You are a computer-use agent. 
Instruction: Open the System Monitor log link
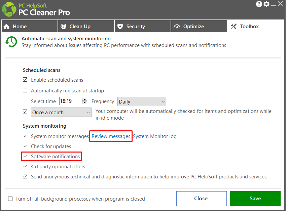(155, 136)
